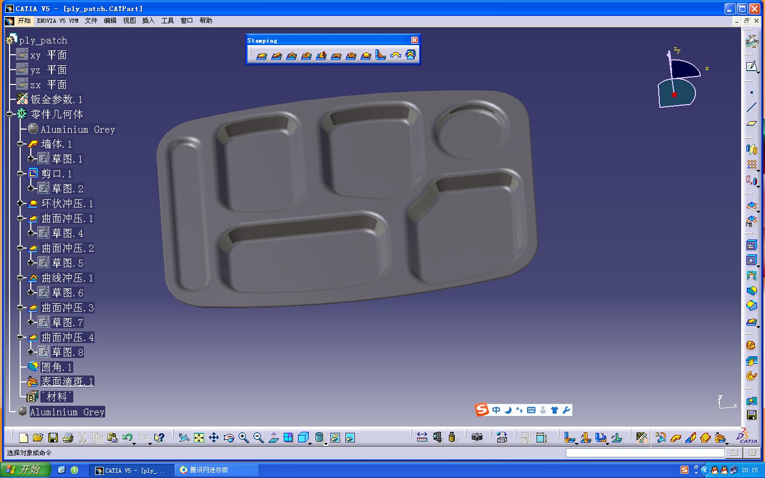
Task: Collapse the 剪口.1 tree node
Action: (20, 174)
